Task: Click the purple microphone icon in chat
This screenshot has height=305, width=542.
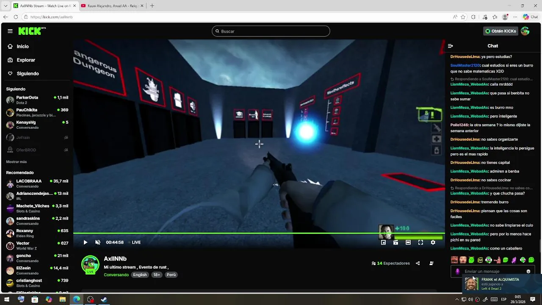Action: [x=457, y=271]
